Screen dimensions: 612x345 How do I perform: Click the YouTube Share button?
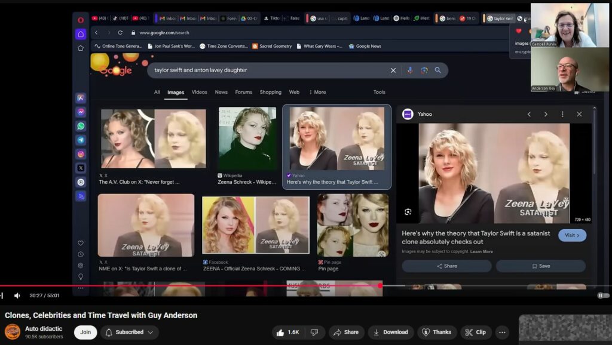coord(346,332)
